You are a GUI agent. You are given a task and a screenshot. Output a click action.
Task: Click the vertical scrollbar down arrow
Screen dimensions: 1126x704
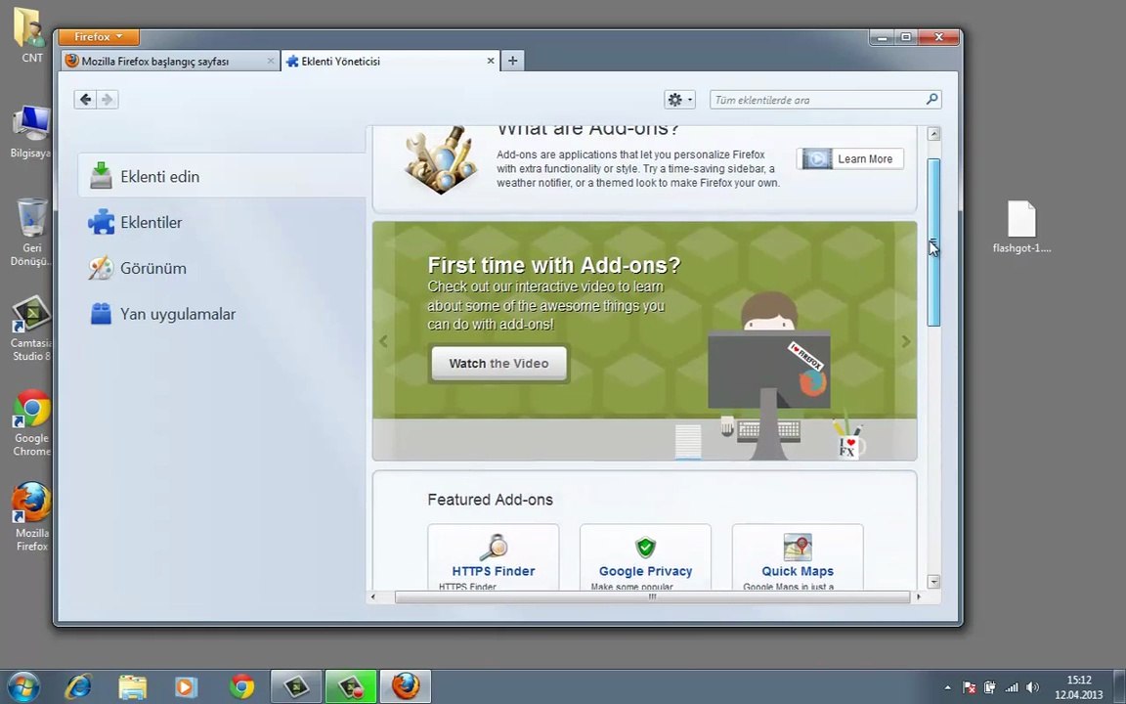(933, 581)
